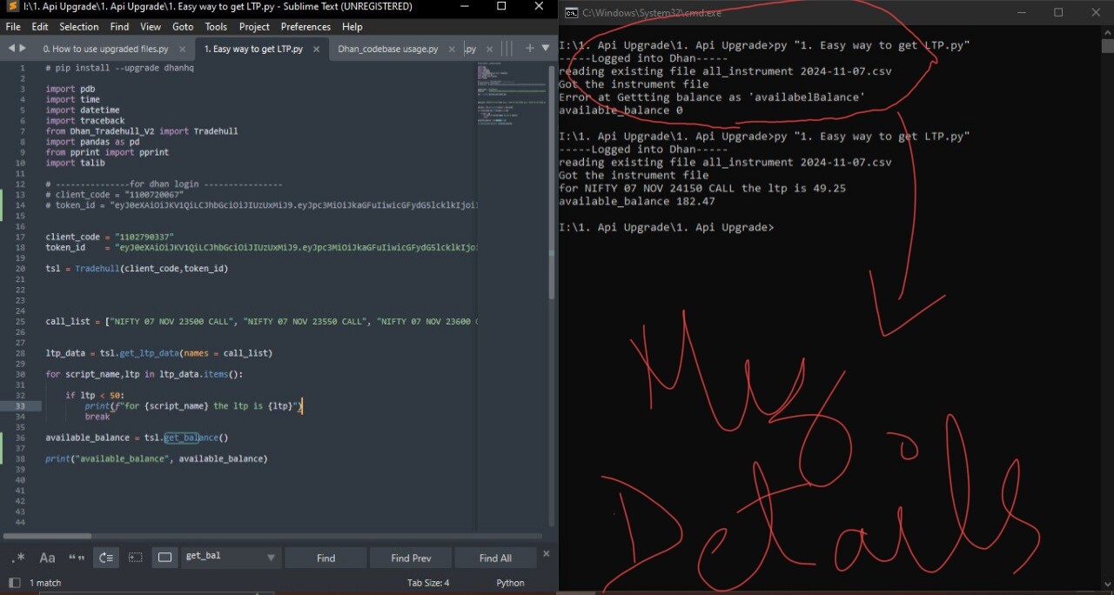
Task: Toggle case-sensitive search (Aa)
Action: pos(47,557)
